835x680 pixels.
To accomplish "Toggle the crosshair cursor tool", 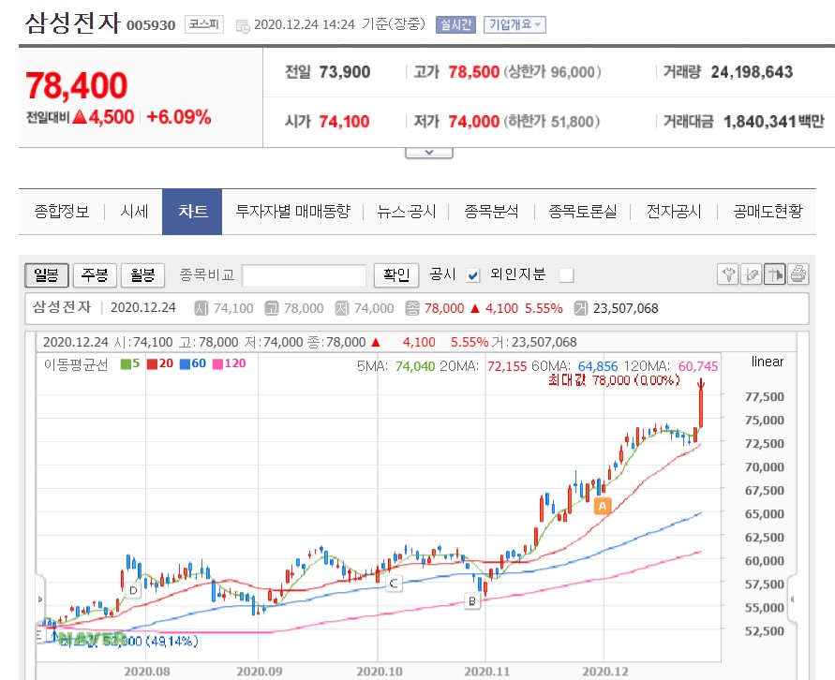I will [x=774, y=274].
